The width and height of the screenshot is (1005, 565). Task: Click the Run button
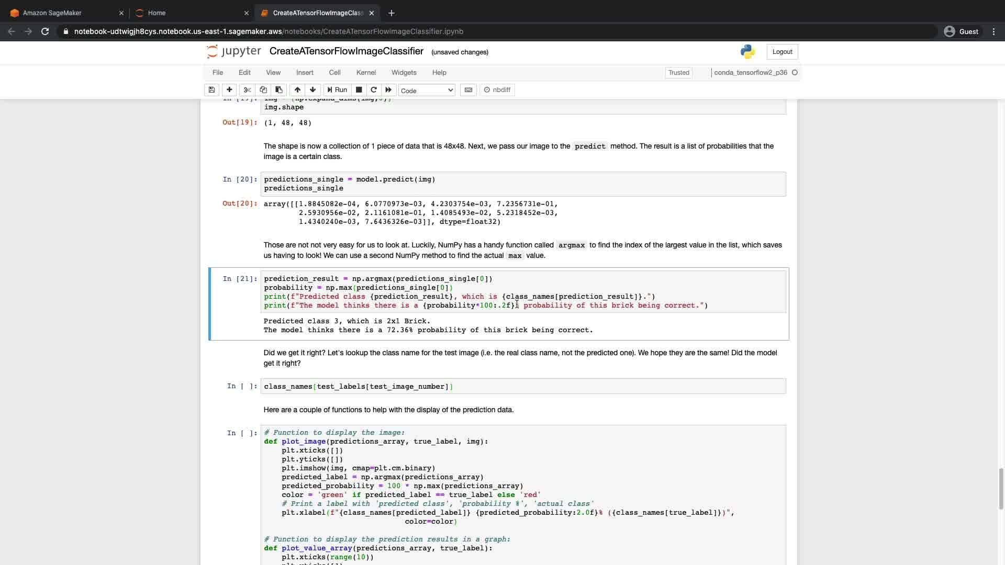click(337, 90)
